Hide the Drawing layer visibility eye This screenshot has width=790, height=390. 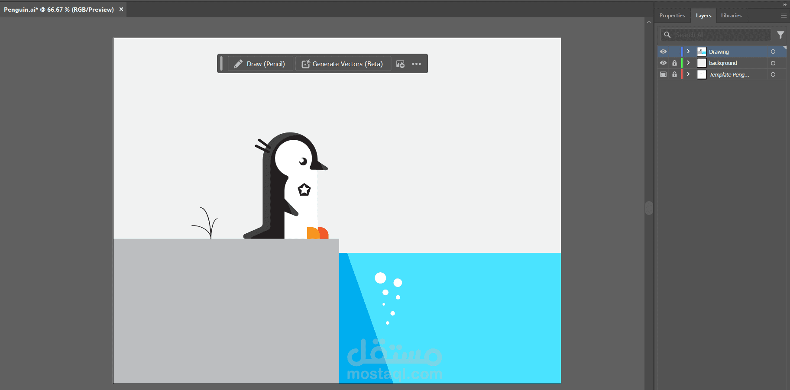coord(663,51)
